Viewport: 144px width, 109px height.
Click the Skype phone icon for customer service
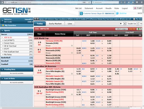(81, 13)
